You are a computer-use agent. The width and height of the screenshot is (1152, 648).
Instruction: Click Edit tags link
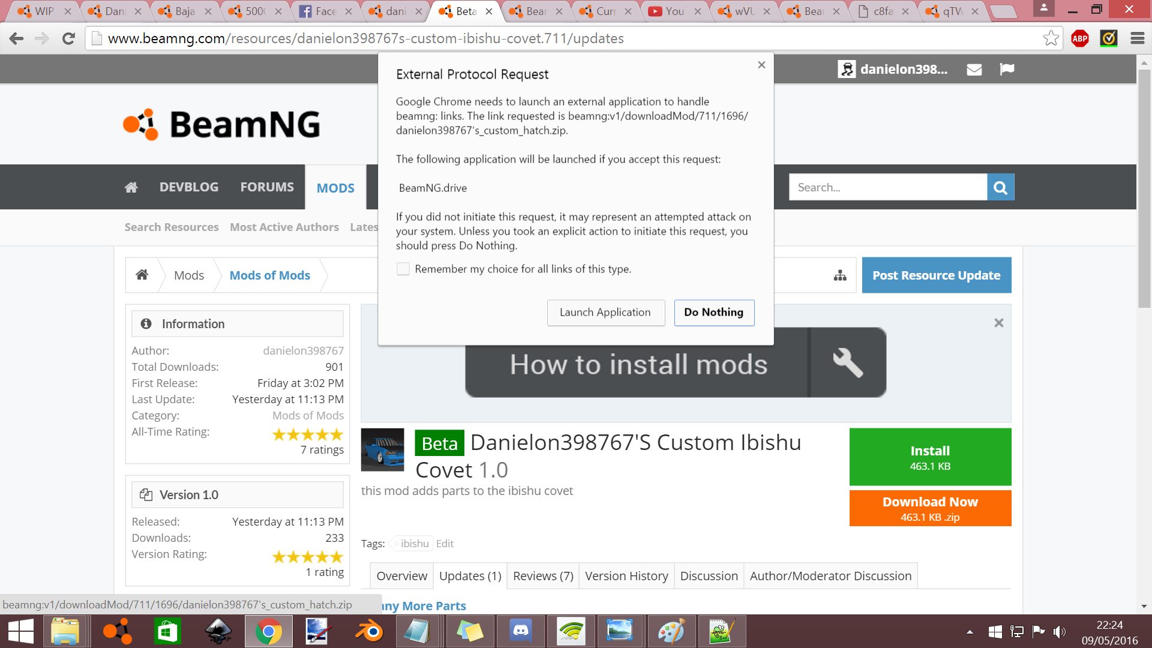pyautogui.click(x=445, y=544)
